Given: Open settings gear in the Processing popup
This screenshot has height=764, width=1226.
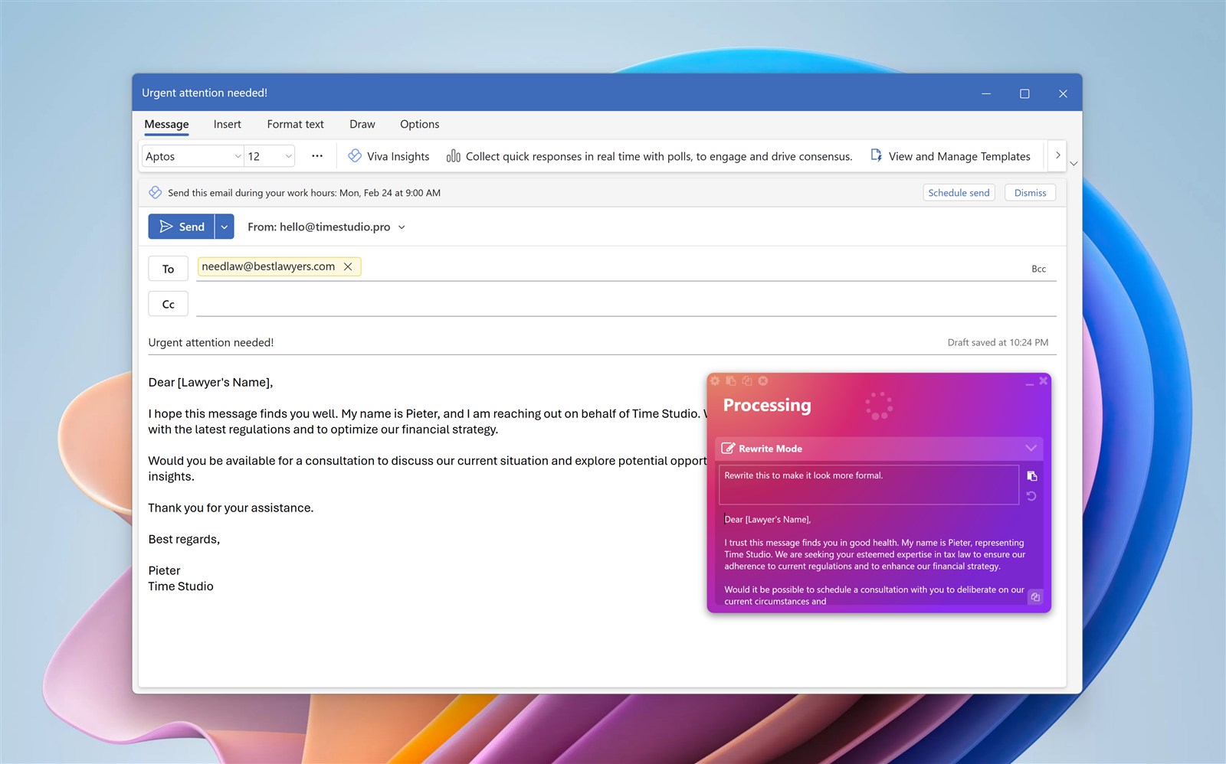Looking at the screenshot, I should 715,380.
